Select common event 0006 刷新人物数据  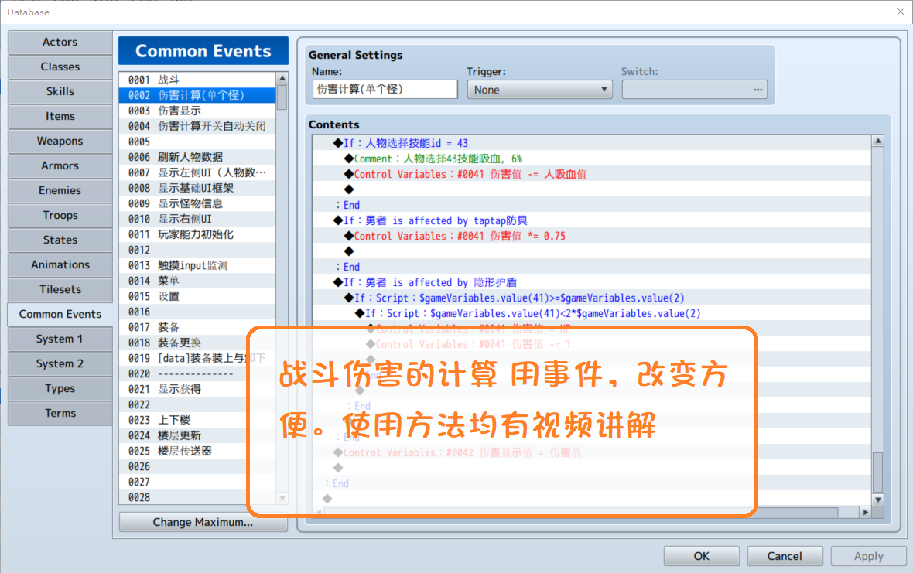pyautogui.click(x=197, y=157)
